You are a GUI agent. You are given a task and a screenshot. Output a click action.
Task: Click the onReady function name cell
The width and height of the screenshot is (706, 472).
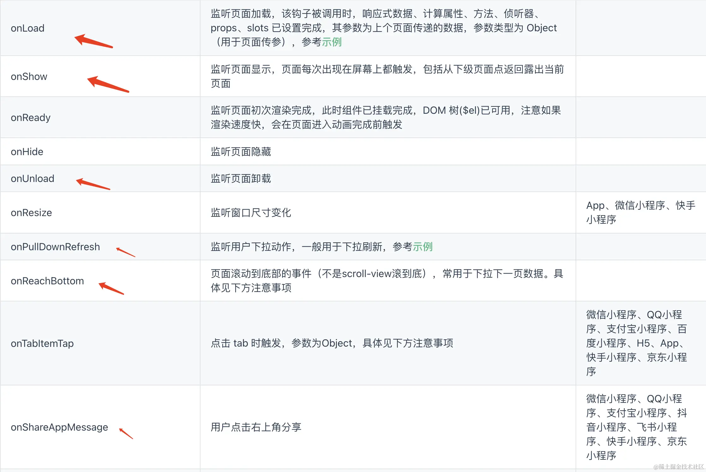31,118
